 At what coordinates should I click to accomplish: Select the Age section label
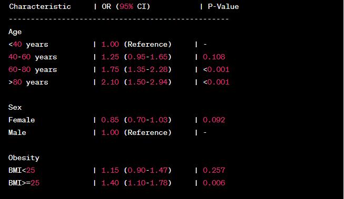click(x=15, y=32)
